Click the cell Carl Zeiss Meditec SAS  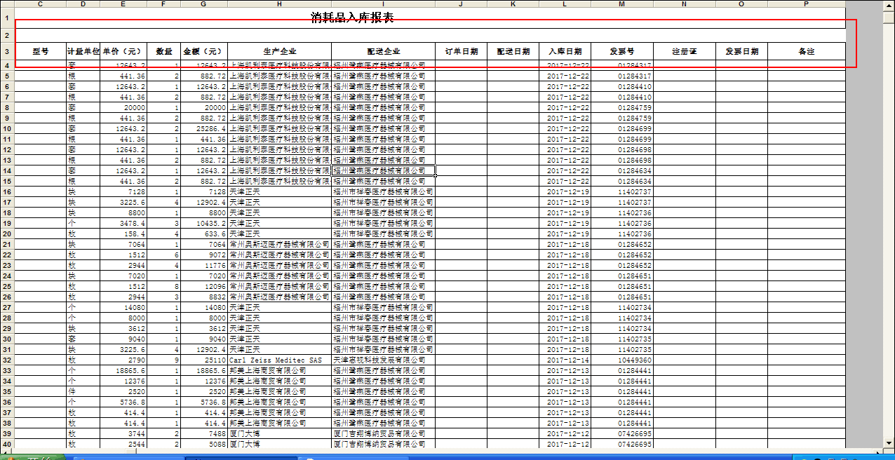click(279, 360)
